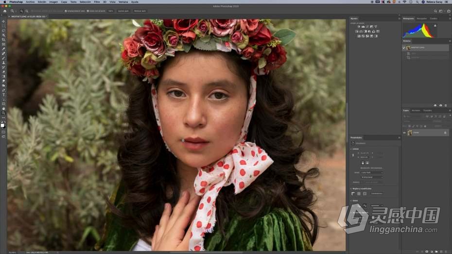Toggle layer filtering switch in Capas
This screenshot has height=254, width=452.
pos(450,116)
